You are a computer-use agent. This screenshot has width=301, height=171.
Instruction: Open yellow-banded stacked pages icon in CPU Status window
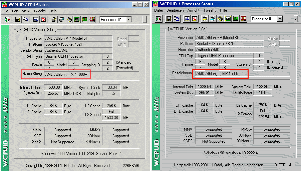point(54,19)
